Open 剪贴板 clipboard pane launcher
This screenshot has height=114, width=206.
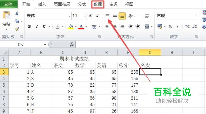click(21, 37)
